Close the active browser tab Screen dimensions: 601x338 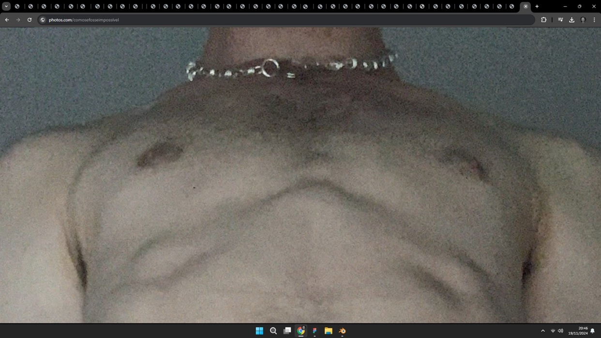(x=526, y=6)
